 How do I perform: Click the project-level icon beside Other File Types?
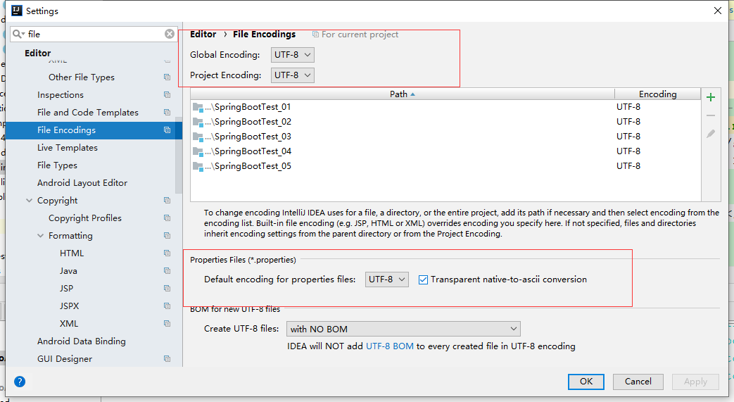click(x=167, y=77)
